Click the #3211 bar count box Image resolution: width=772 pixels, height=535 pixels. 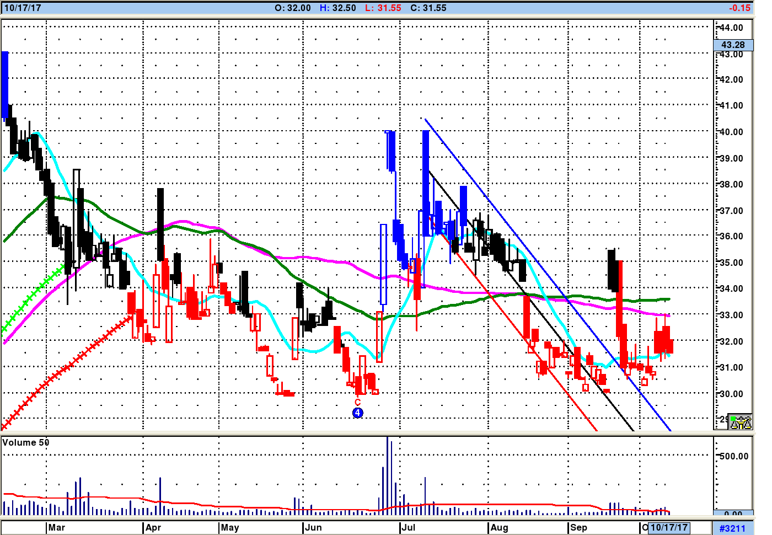pyautogui.click(x=732, y=528)
